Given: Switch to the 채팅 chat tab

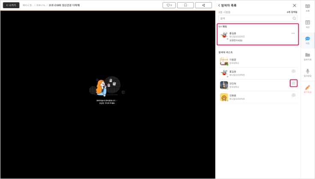Looking at the screenshot, I should tap(308, 41).
